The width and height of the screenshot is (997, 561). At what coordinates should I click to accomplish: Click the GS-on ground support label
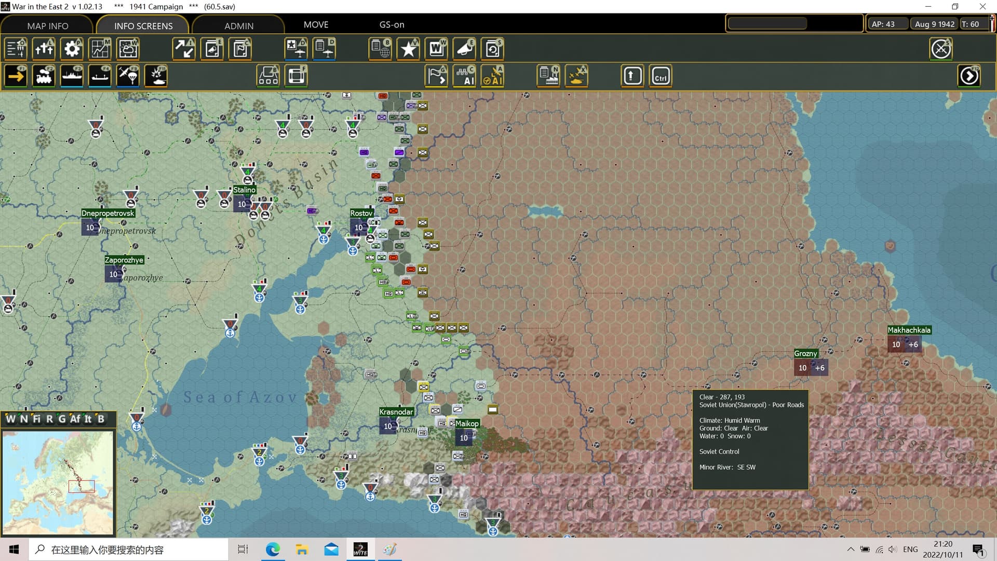[392, 24]
